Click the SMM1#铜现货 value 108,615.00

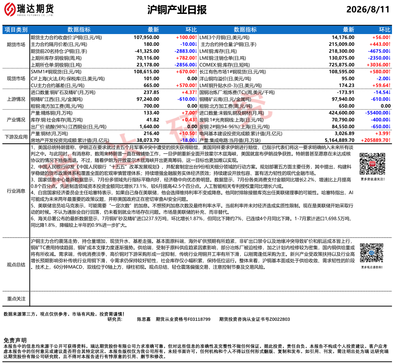pyautogui.click(x=146, y=71)
